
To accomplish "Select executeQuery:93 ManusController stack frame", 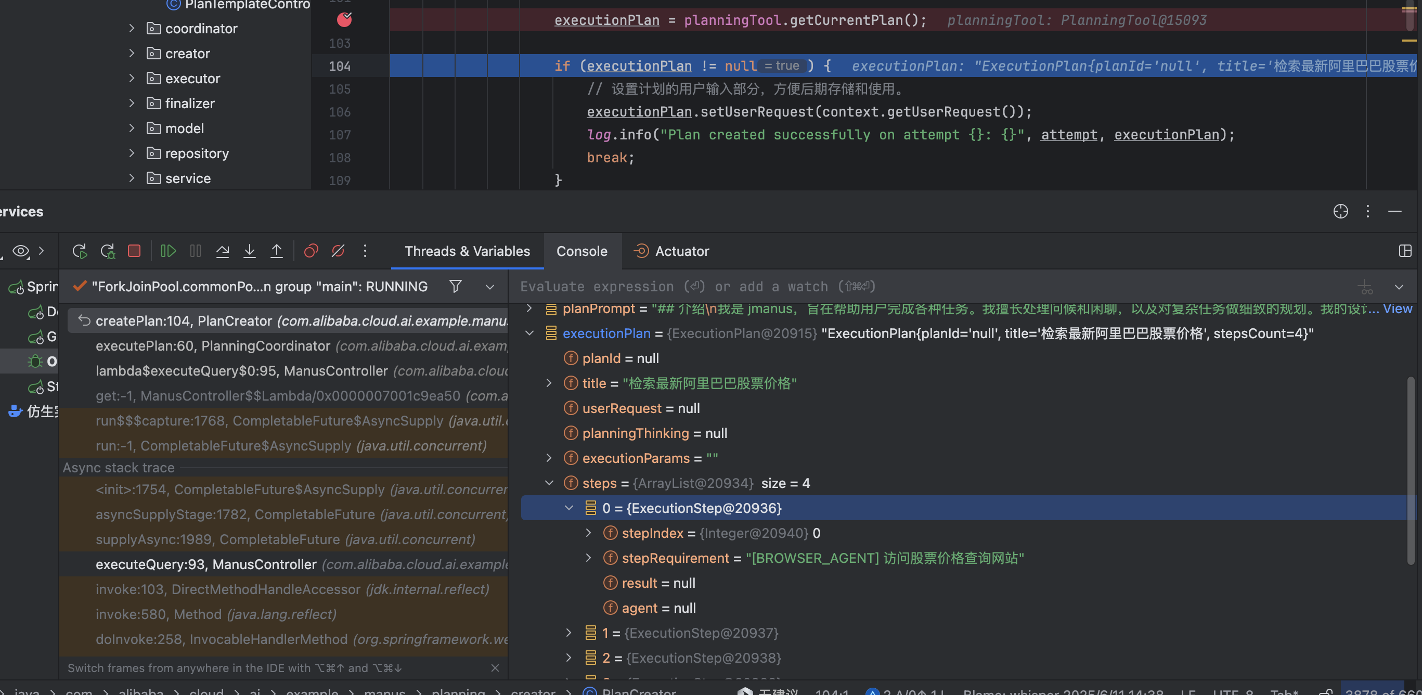I will coord(205,564).
